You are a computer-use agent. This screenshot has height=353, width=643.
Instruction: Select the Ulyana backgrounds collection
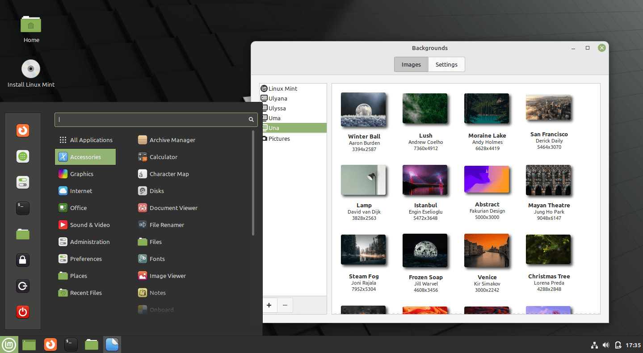tap(294, 98)
